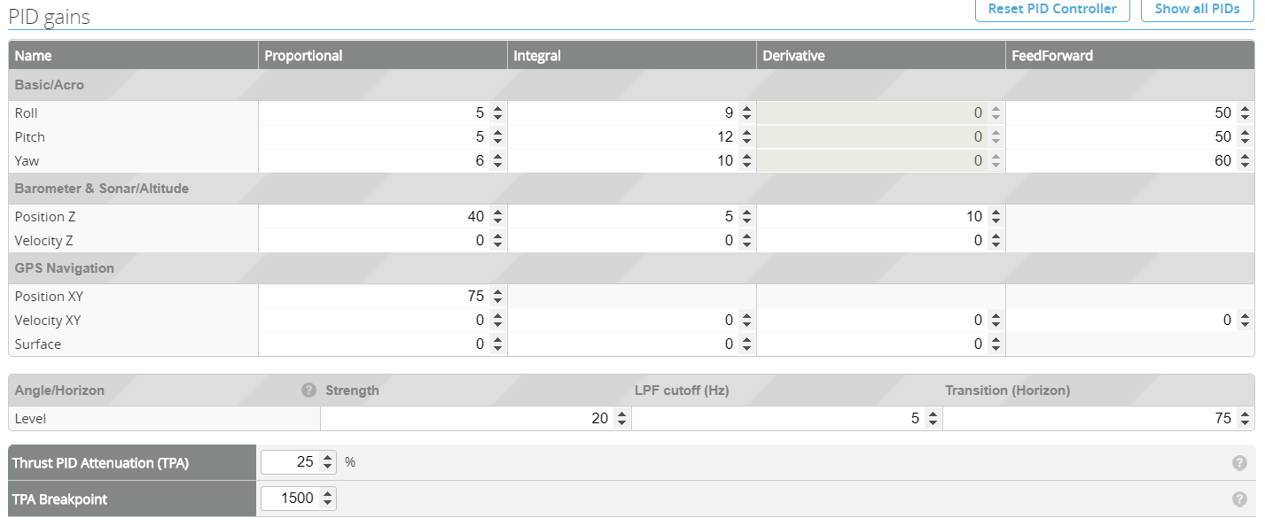Click the TPA help question mark icon
Screen dimensions: 1265x526
click(1239, 462)
